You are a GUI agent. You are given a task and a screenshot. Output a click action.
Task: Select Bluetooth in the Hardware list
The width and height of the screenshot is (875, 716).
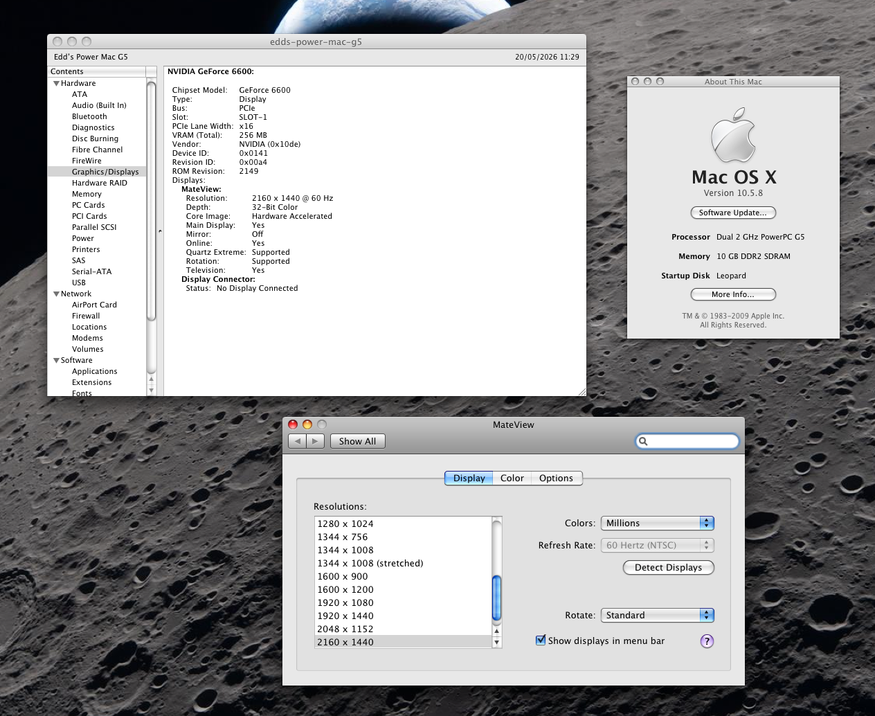pyautogui.click(x=89, y=117)
